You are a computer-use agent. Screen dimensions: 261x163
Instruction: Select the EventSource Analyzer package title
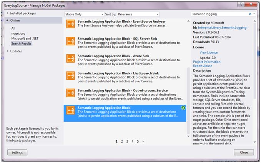point(121,22)
